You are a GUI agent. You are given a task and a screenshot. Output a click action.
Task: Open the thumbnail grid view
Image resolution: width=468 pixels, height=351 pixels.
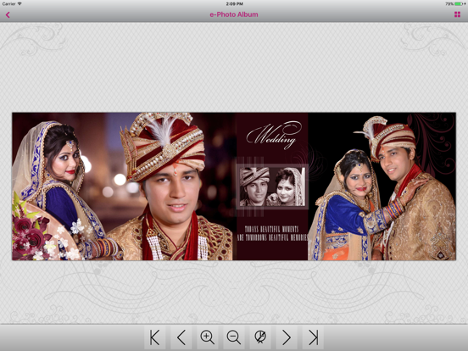pyautogui.click(x=457, y=14)
